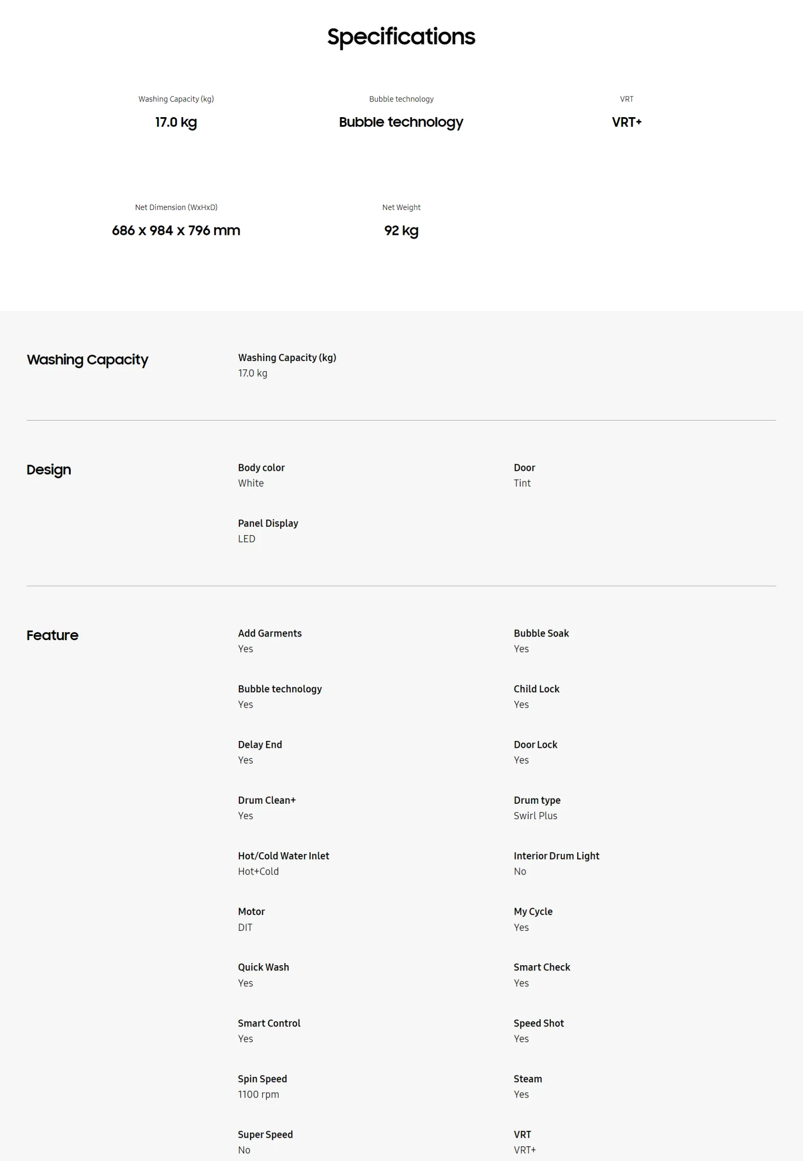This screenshot has height=1161, width=803.
Task: Select the 686 x 984 x 796 mm dimension
Action: [176, 231]
